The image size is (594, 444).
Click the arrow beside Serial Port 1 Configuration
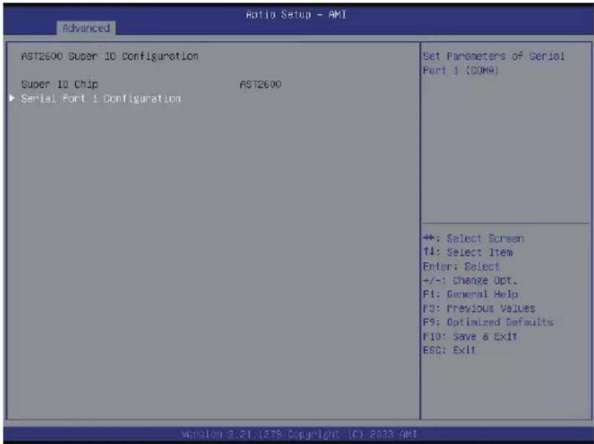click(12, 98)
